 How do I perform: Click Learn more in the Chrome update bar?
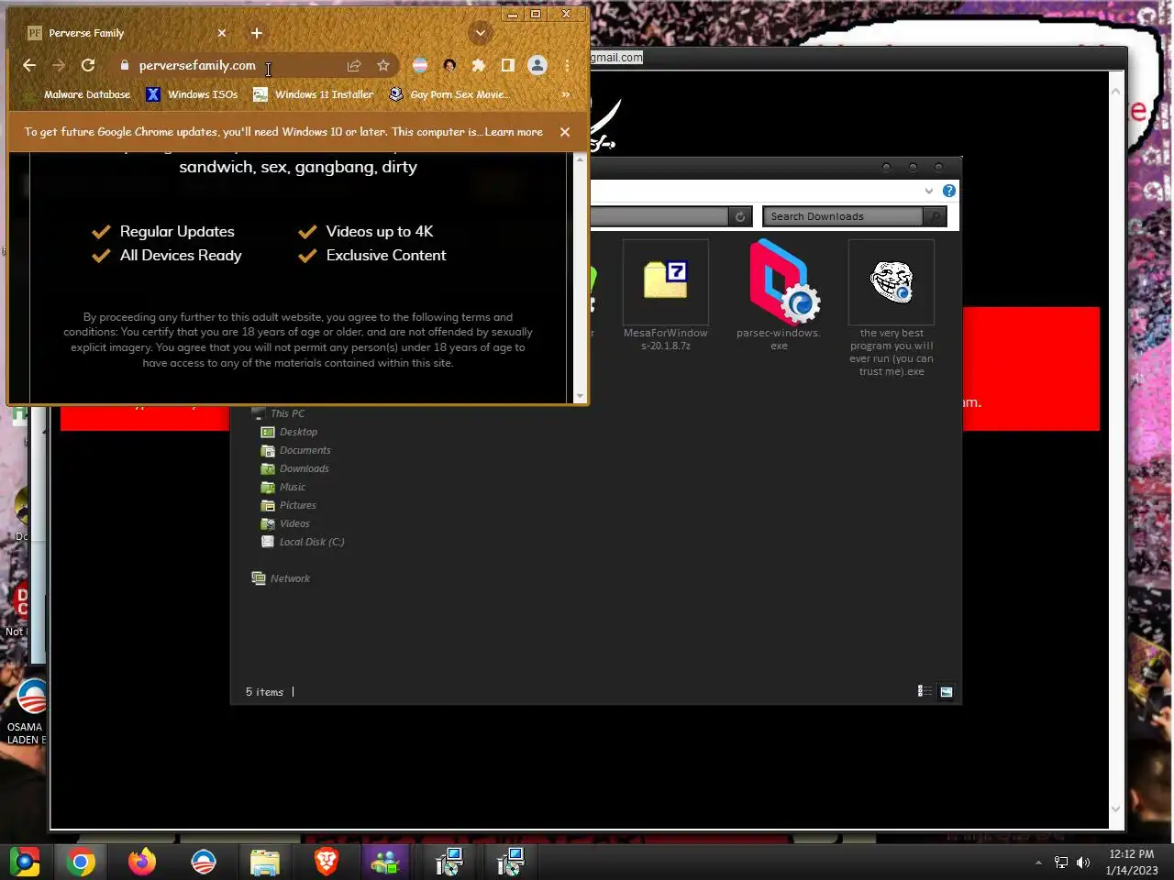click(514, 132)
